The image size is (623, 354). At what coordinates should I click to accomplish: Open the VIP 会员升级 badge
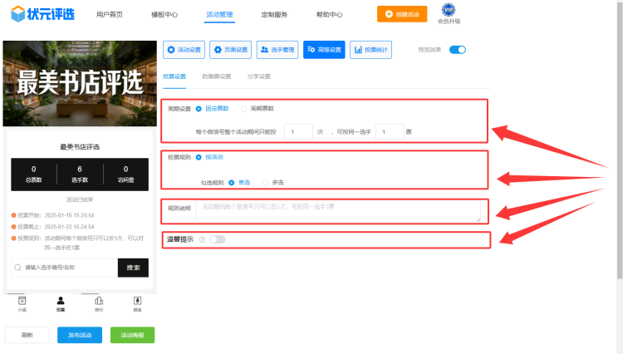click(x=449, y=14)
